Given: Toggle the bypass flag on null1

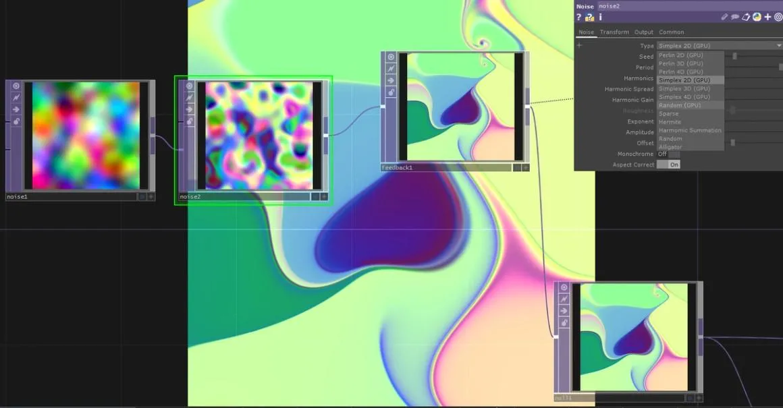Looking at the screenshot, I should pyautogui.click(x=564, y=299).
